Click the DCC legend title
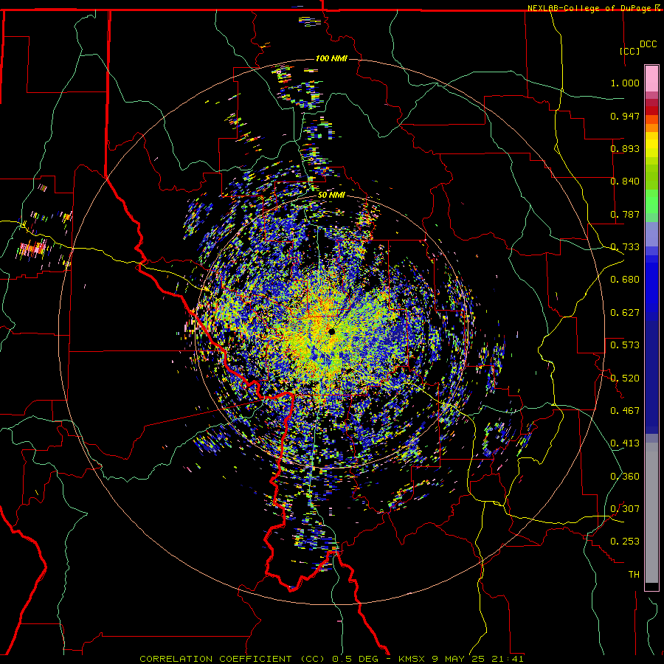664x664 pixels. click(648, 44)
